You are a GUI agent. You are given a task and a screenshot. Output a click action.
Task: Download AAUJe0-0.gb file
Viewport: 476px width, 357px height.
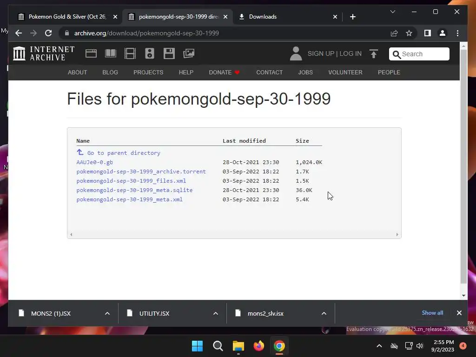(95, 162)
